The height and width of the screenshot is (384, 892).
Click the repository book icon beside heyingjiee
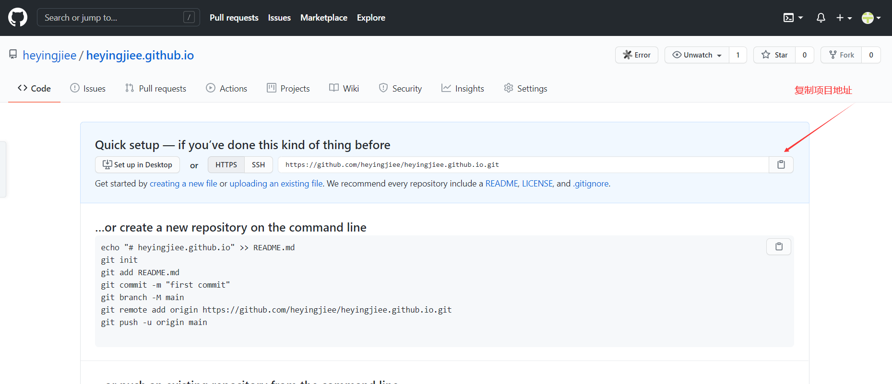(x=13, y=55)
